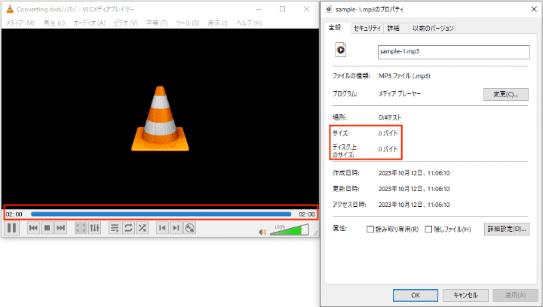
Task: Open the 再生 (L) menu
Action: click(54, 23)
